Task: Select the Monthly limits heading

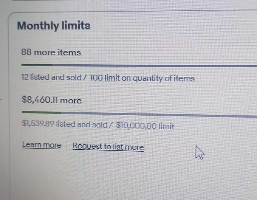Action: [x=54, y=26]
